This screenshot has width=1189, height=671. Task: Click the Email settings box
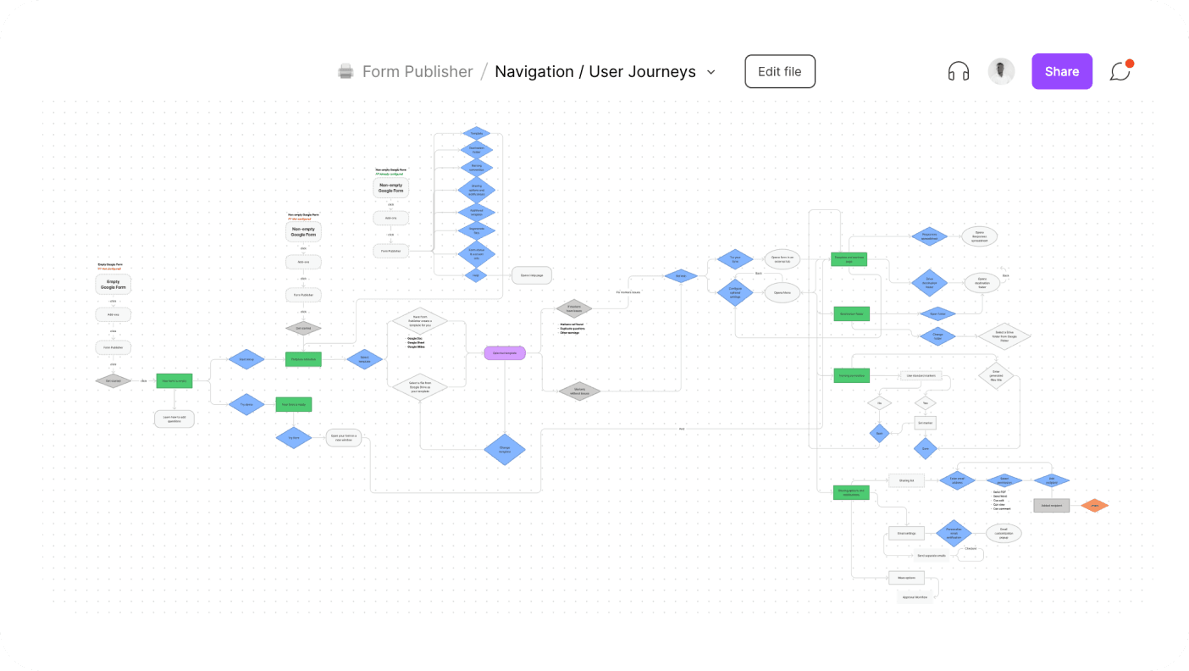(x=905, y=534)
